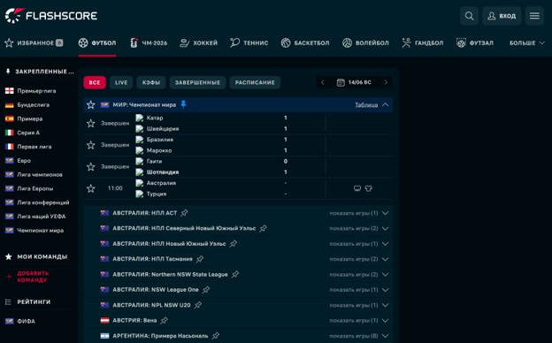Collapse the Чемпионат мира section chevron
Screen dimensions: 552x343
[x=386, y=104]
